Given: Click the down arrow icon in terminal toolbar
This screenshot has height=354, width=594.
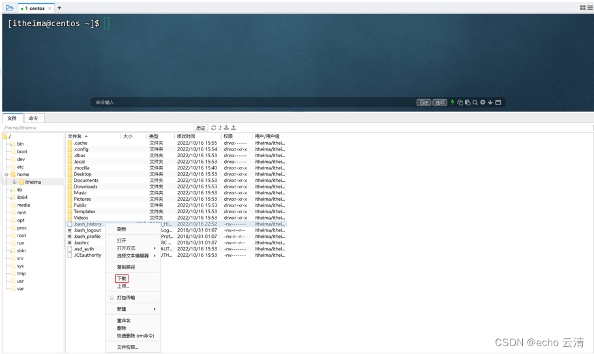Looking at the screenshot, I should click(x=490, y=102).
